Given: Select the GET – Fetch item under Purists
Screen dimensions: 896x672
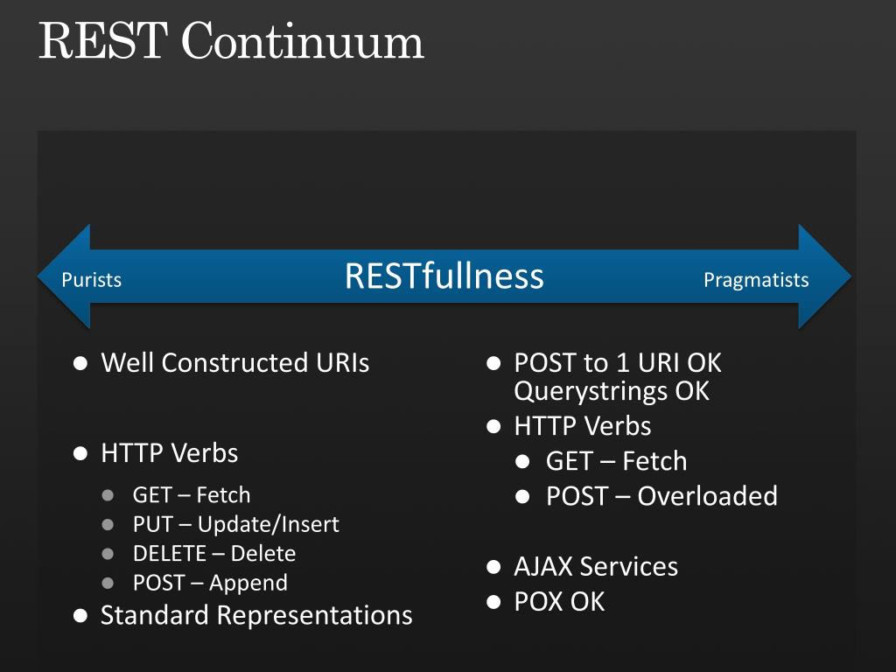Looking at the screenshot, I should 192,495.
